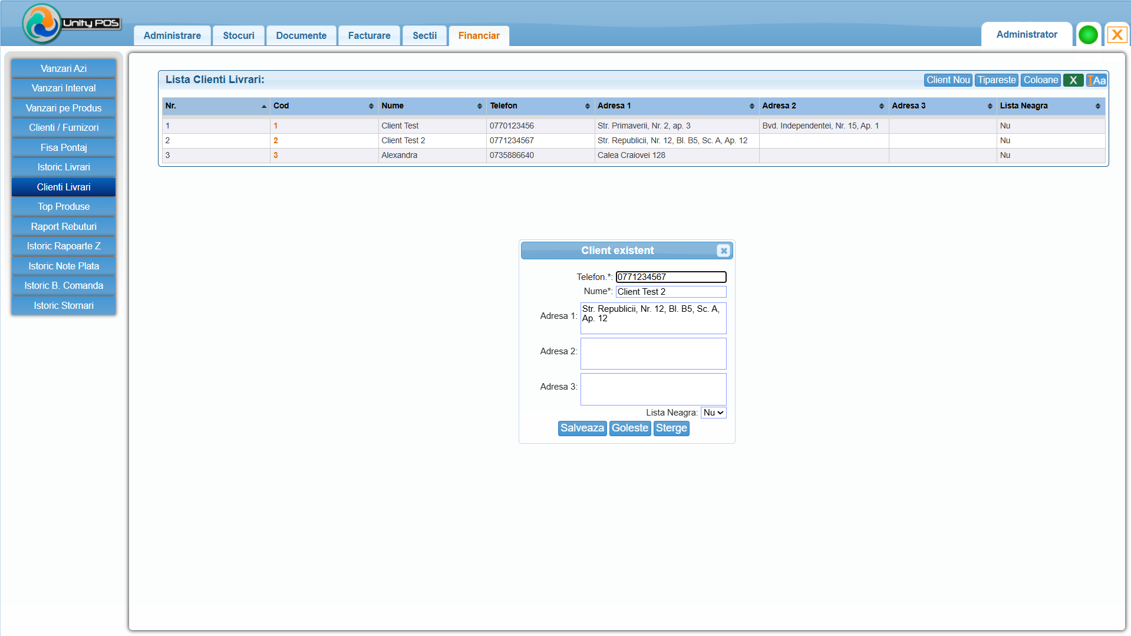Sort by Lista Neagra column arrows
This screenshot has width=1131, height=636.
[1097, 106]
